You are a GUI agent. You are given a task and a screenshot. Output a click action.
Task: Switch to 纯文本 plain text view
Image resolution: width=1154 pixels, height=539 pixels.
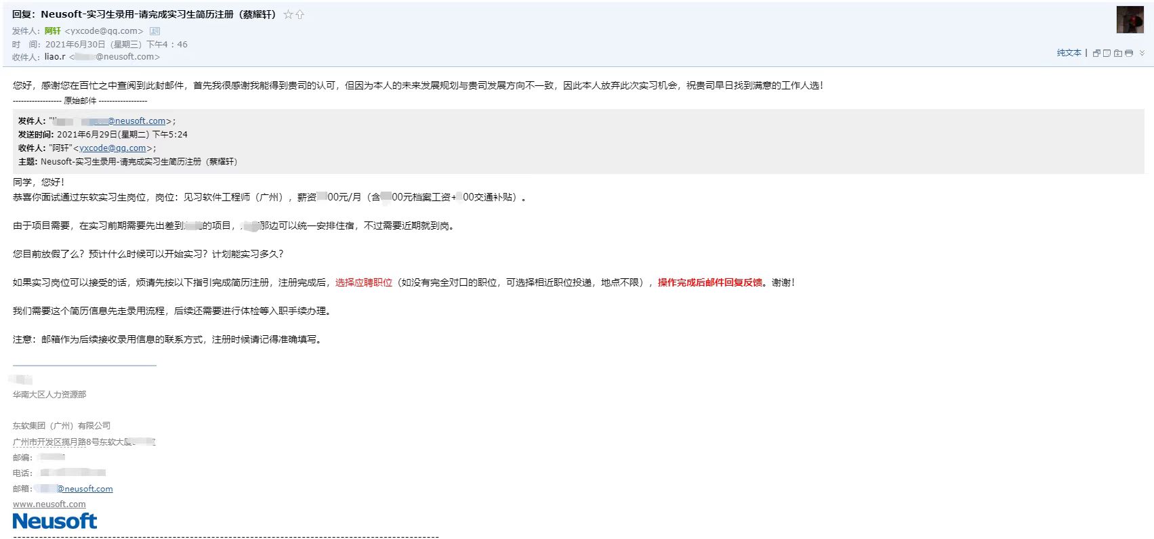pyautogui.click(x=1069, y=53)
